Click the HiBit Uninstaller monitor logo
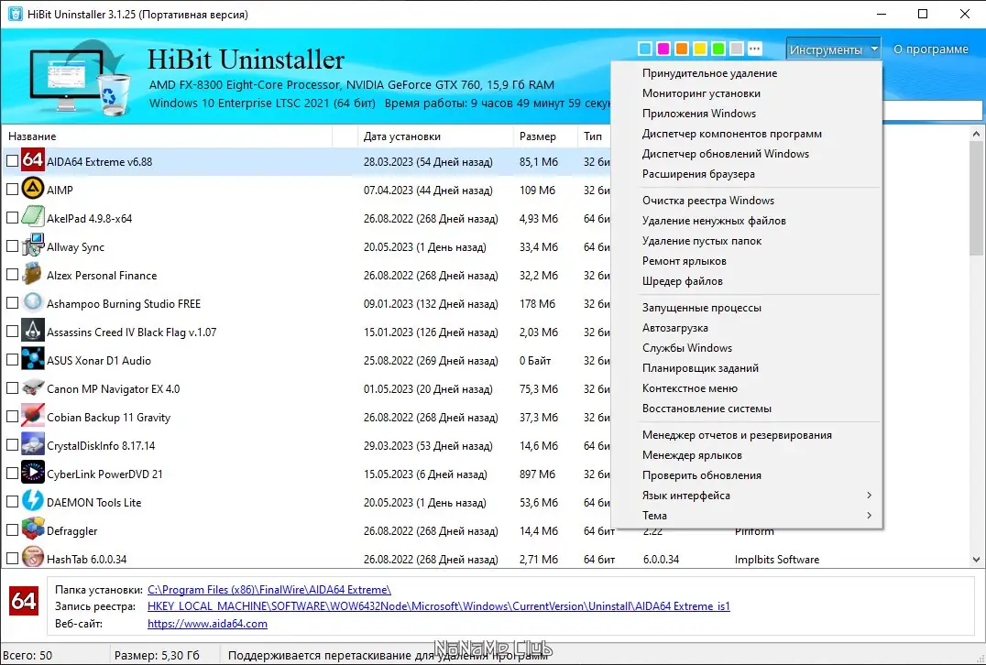Image resolution: width=986 pixels, height=665 pixels. coord(80,78)
